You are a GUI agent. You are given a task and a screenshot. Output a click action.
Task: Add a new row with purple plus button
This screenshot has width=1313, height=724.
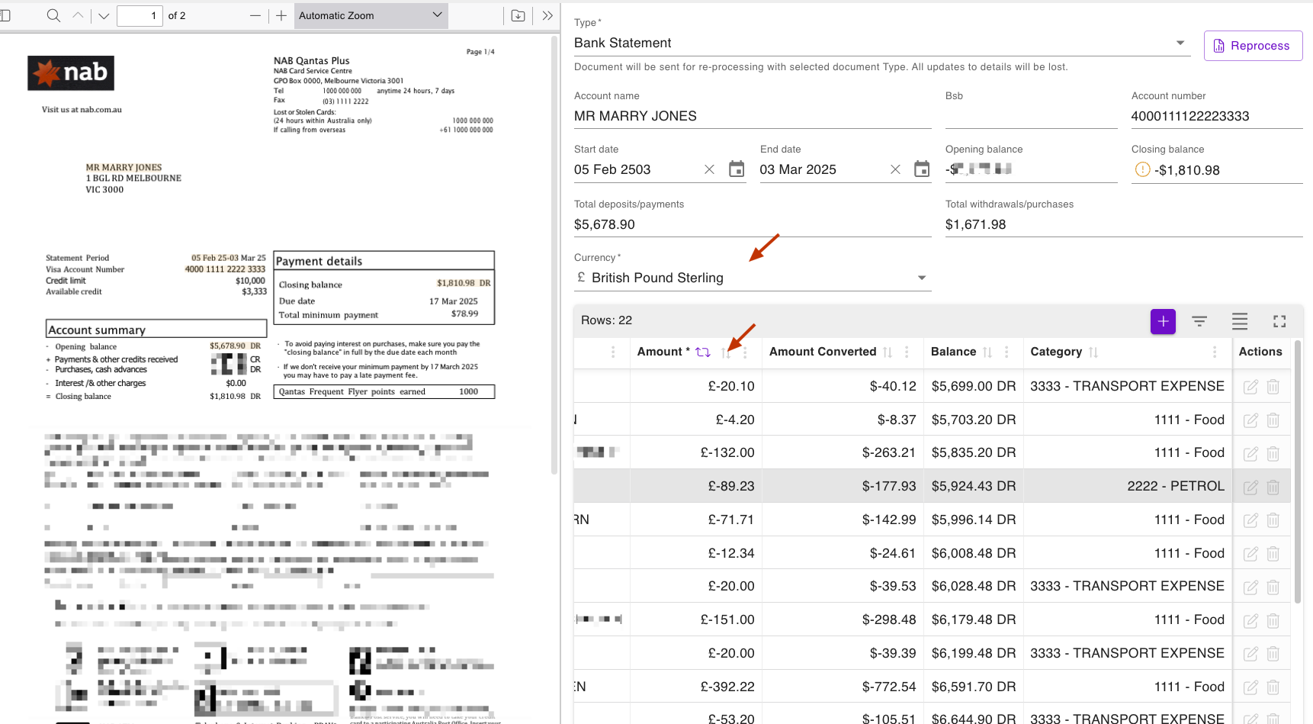click(1163, 321)
